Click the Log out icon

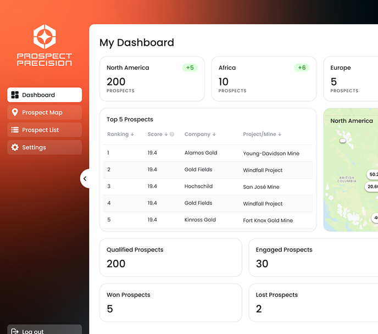(x=14, y=331)
